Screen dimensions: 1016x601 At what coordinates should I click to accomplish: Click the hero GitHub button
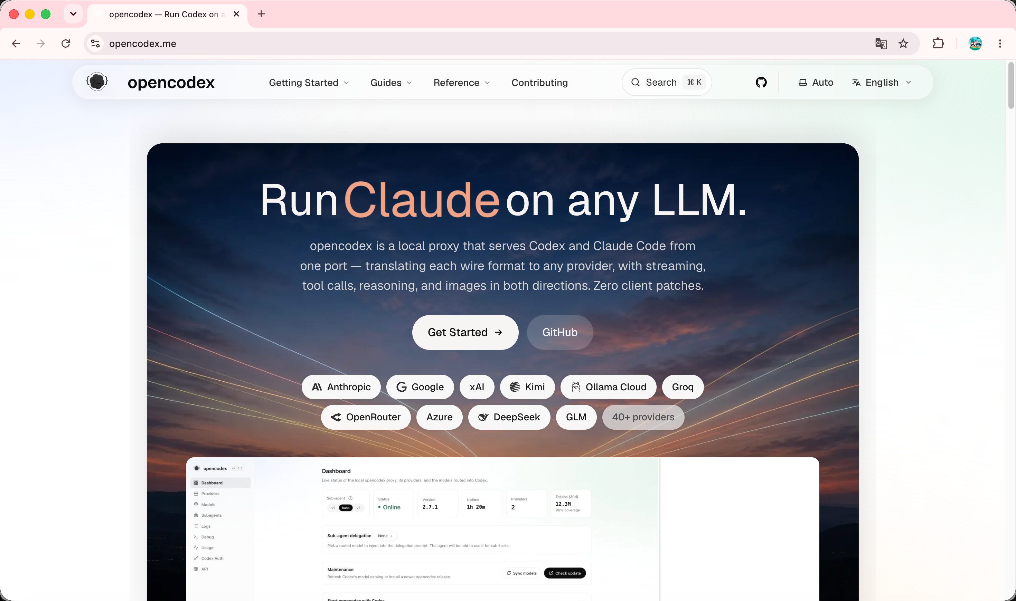coord(560,333)
